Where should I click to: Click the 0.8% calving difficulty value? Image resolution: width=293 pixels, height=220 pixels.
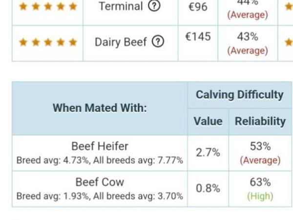[208, 188]
